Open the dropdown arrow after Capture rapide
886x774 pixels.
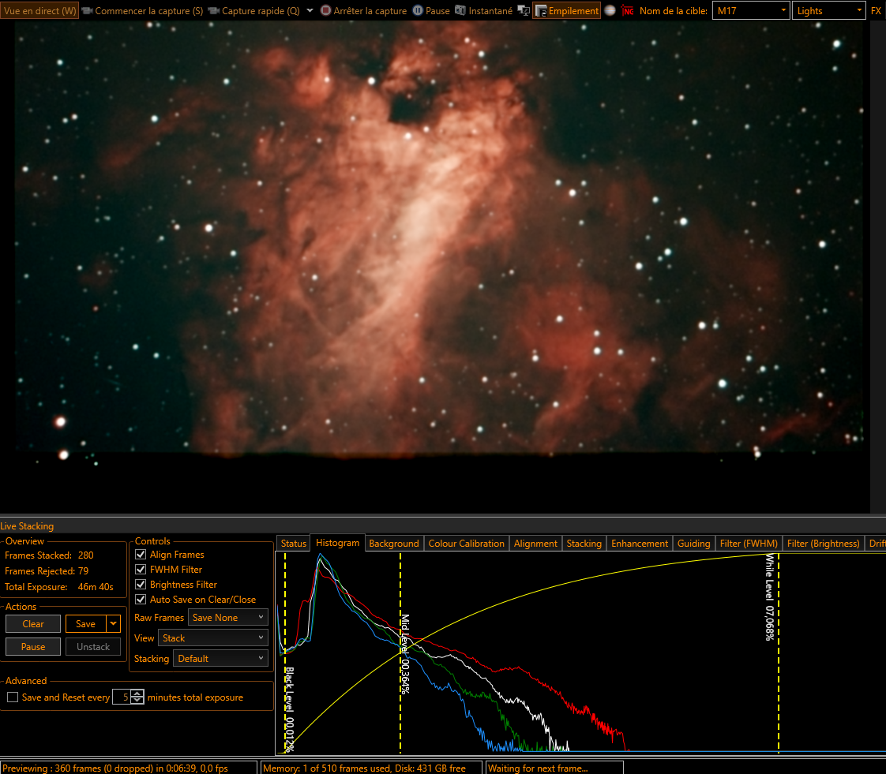click(x=310, y=11)
